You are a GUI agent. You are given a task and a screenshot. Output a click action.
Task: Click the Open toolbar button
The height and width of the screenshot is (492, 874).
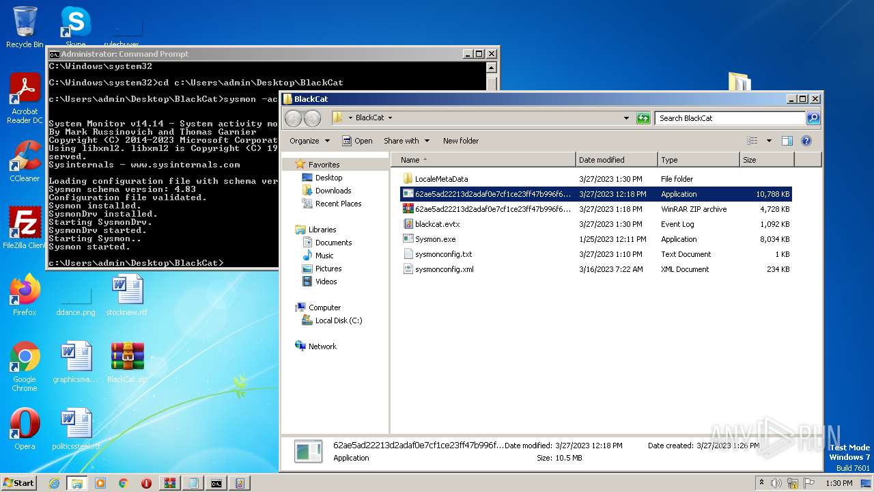pos(358,141)
